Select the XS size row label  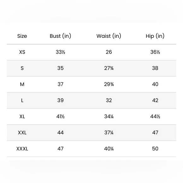click(22, 52)
